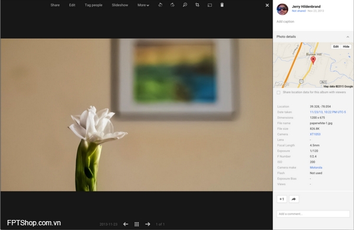The height and width of the screenshot is (230, 354).
Task: Go to next photo arrow
Action: 147,224
